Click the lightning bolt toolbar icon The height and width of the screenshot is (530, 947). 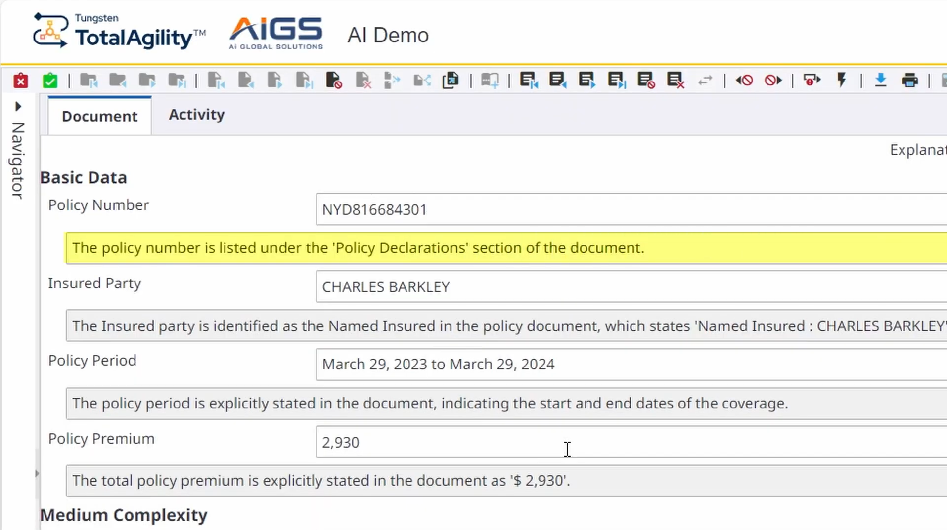(841, 81)
